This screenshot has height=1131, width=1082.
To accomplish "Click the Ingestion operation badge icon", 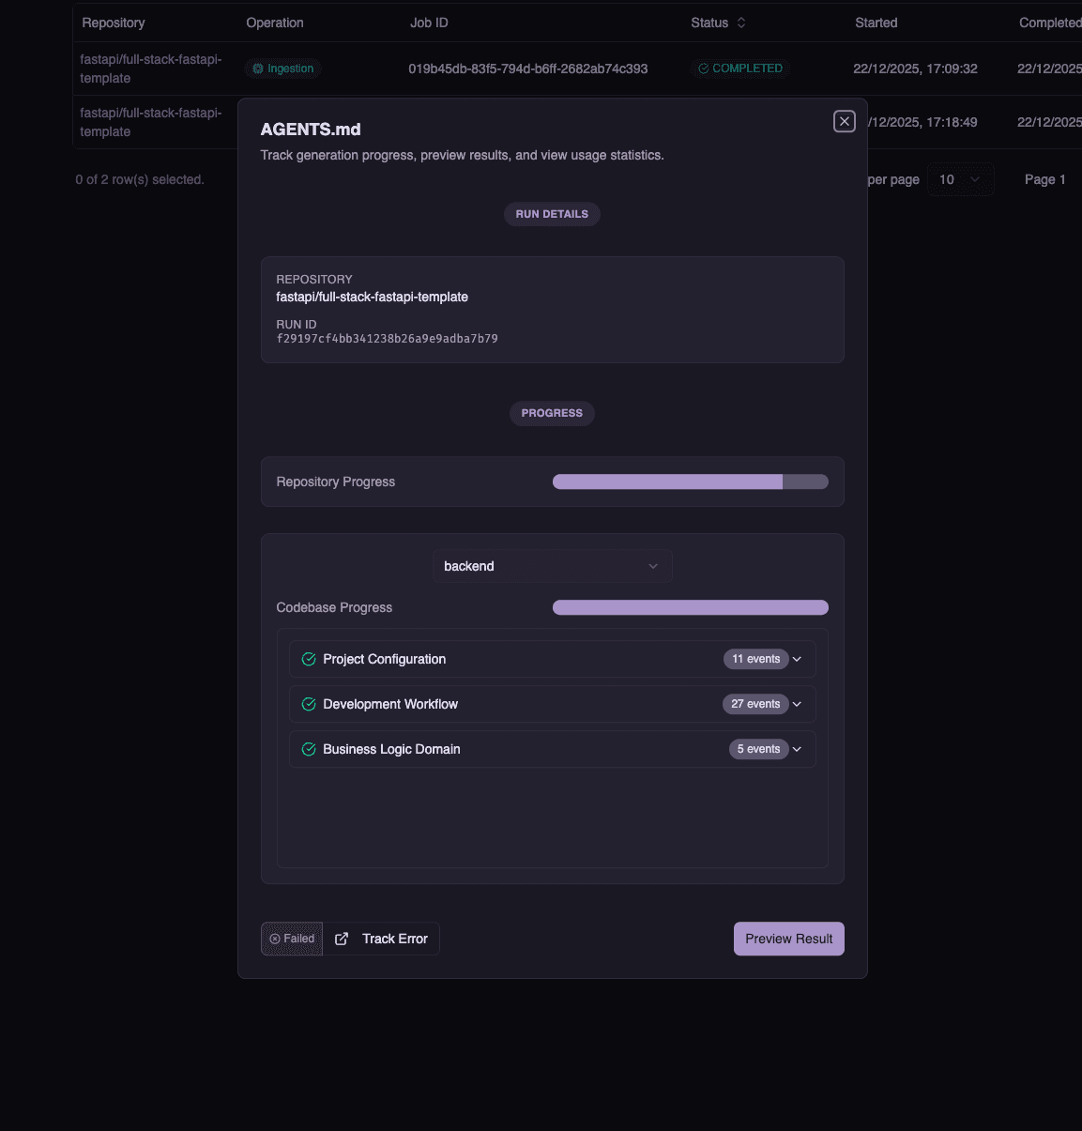I will [258, 69].
